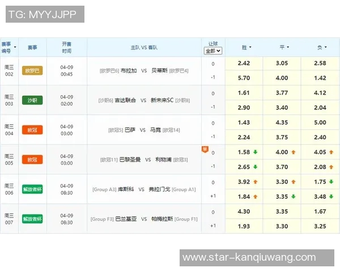Select win odds 4.30 for 巴兰基亚 match

[x=244, y=211]
